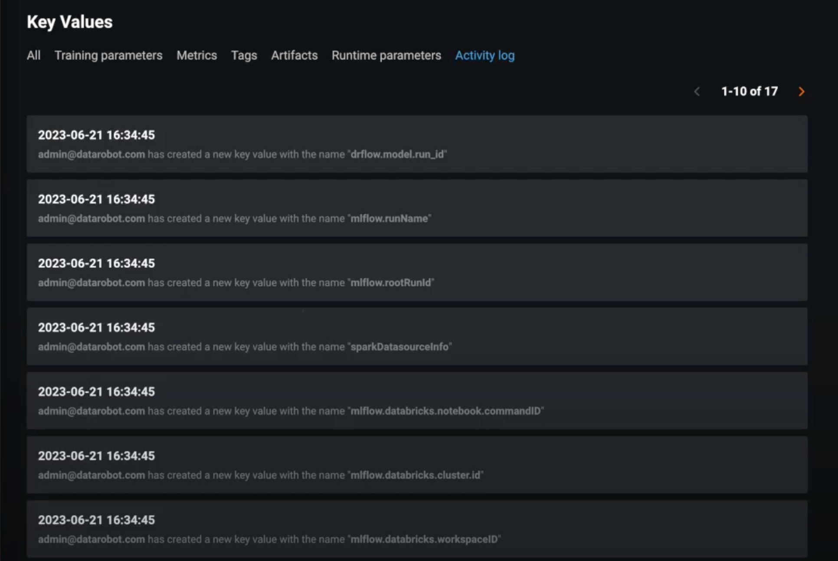Open the Tags tab
This screenshot has width=838, height=561.
[244, 55]
